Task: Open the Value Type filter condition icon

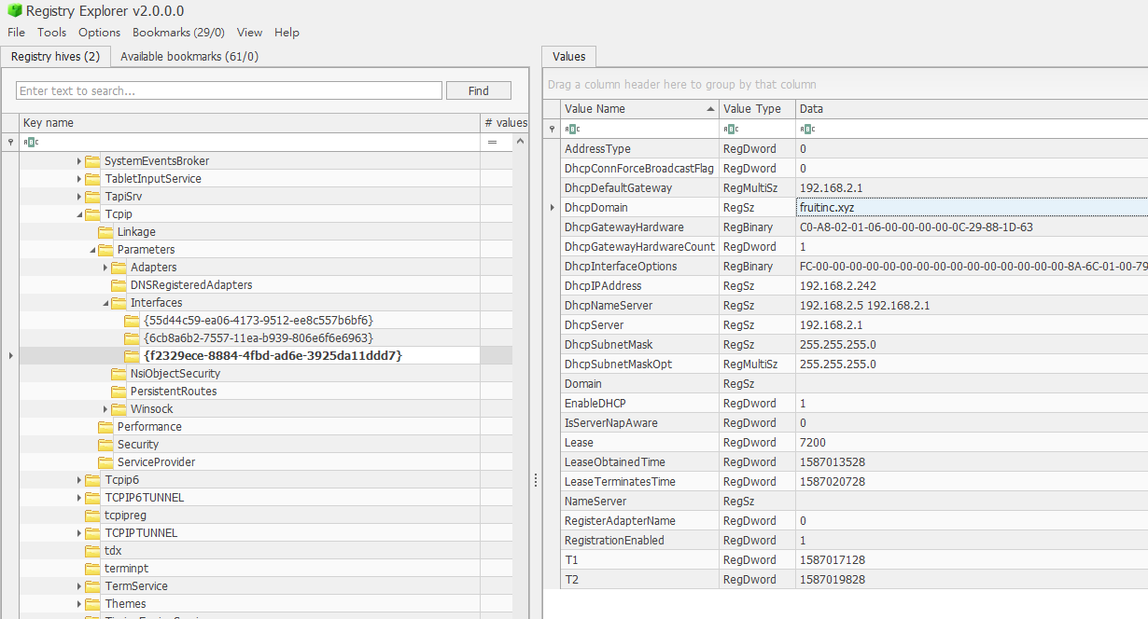Action: [732, 130]
